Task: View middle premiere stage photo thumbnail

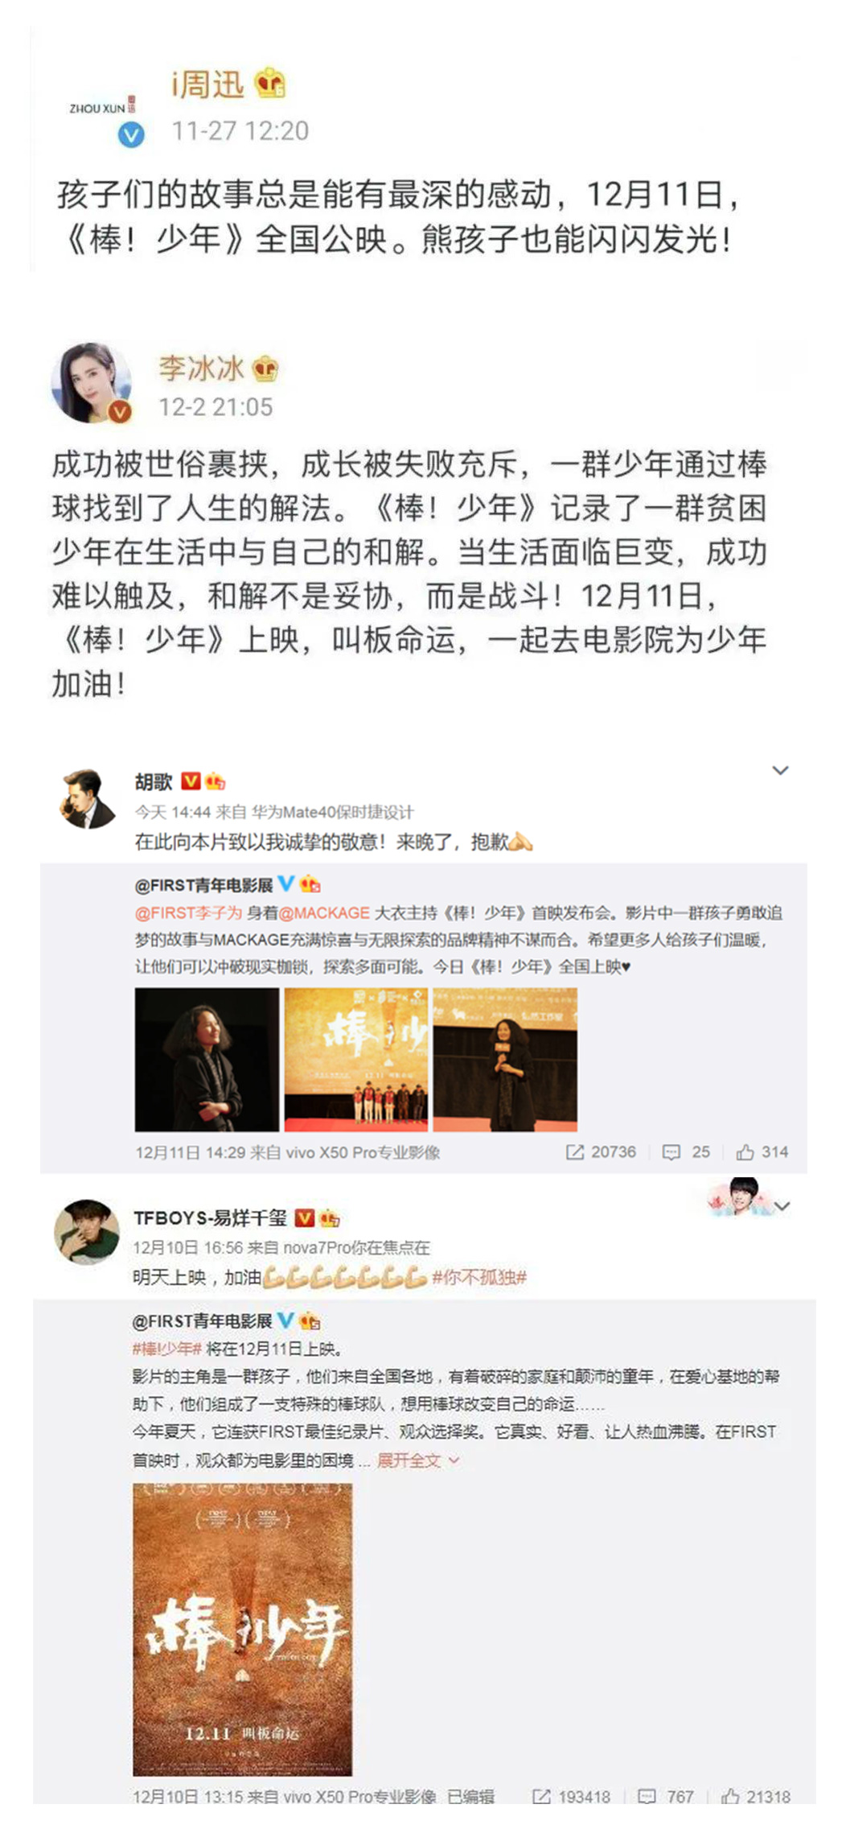Action: tap(356, 1060)
